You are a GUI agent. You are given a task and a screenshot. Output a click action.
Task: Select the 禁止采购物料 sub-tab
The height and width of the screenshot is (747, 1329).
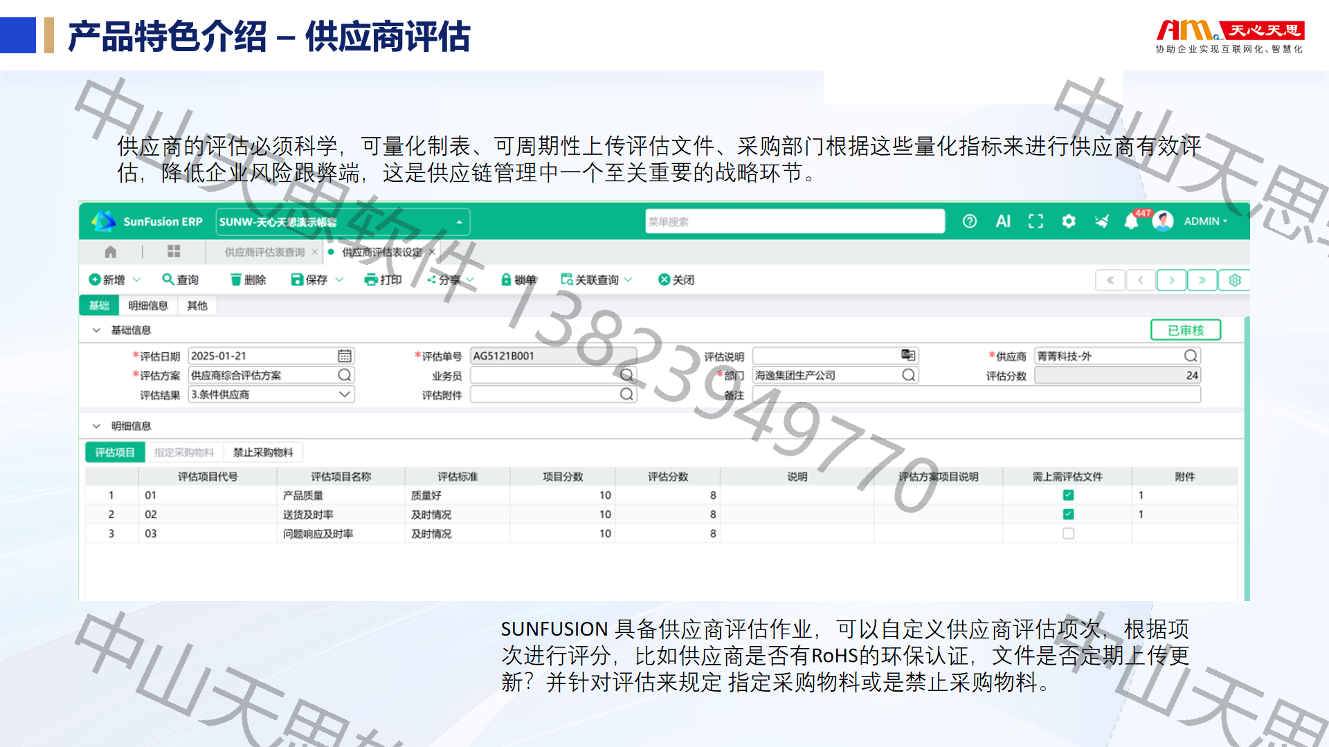(263, 452)
